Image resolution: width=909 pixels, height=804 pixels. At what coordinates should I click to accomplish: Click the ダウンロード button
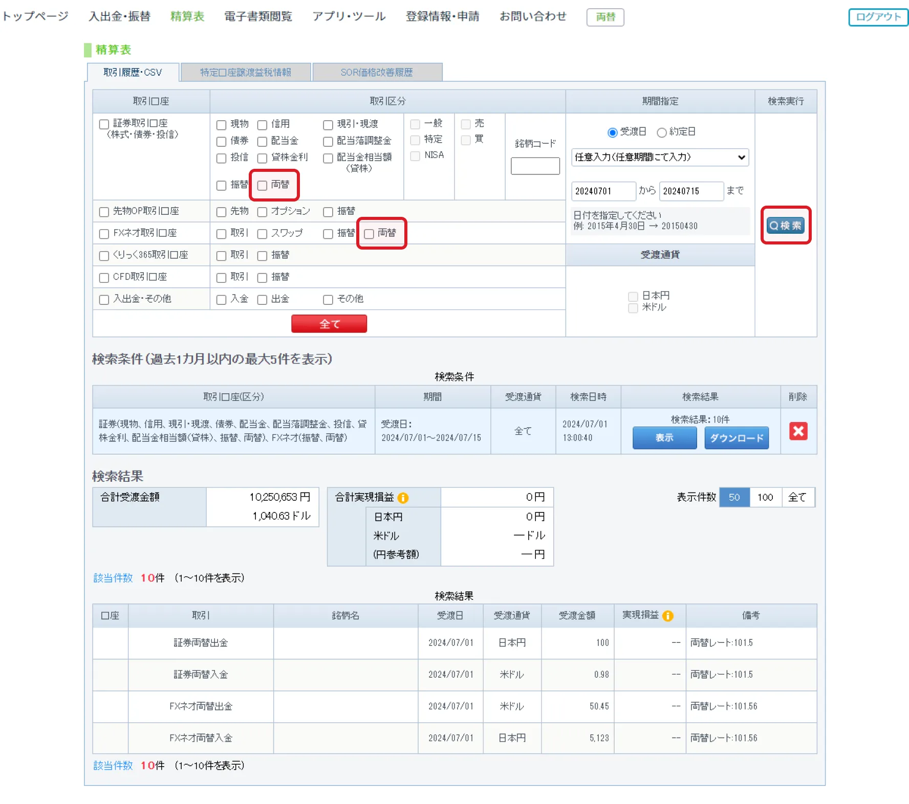736,438
